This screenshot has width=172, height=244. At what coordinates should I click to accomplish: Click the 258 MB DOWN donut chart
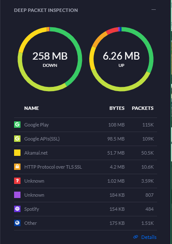[50, 59]
